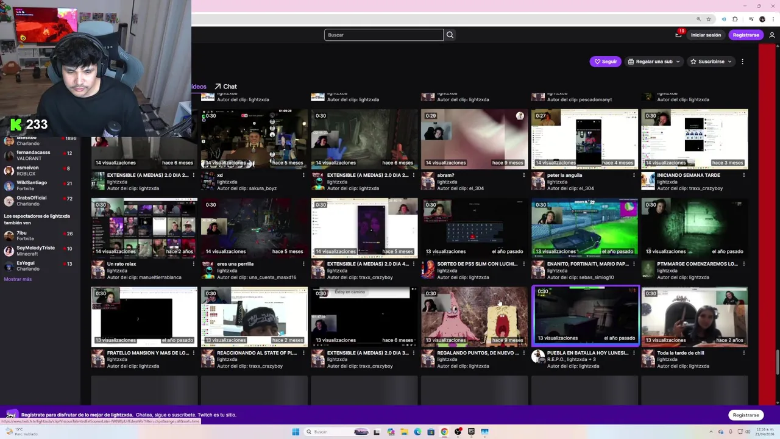Click the page vertical scrollbar on the right
This screenshot has width=780, height=439.
[x=777, y=361]
